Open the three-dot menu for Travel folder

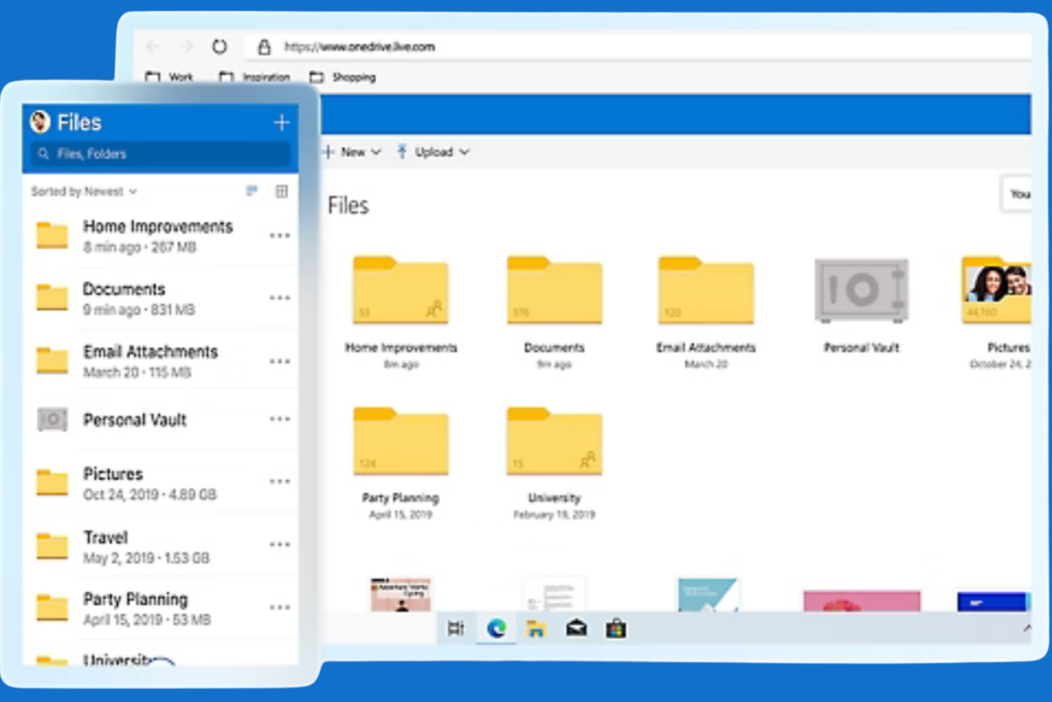[x=280, y=544]
